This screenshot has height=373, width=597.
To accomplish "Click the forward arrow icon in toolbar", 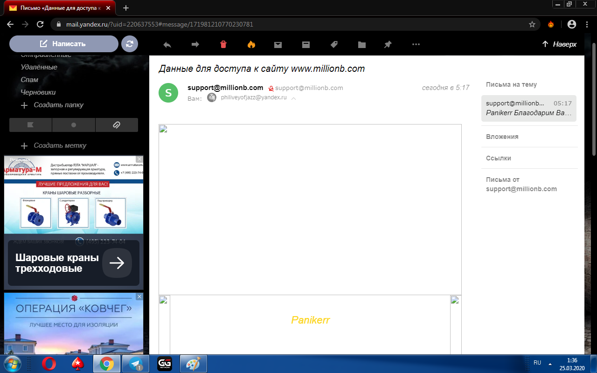I will [195, 44].
